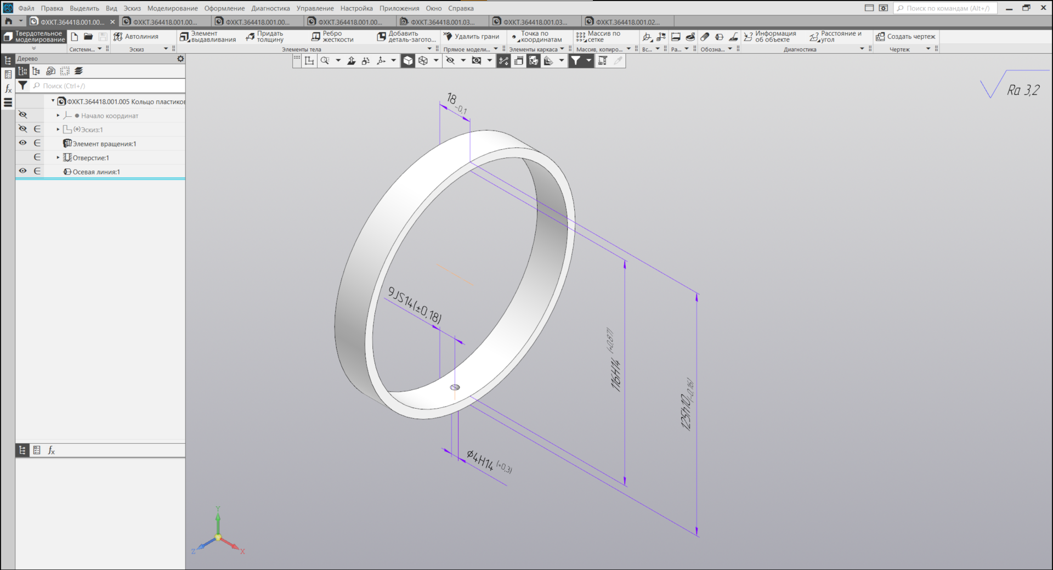Hide the Элемент вращения:1 feature

coord(22,143)
